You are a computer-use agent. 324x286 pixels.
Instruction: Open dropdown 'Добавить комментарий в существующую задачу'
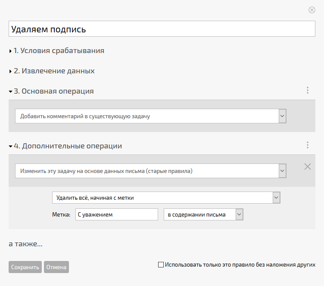pyautogui.click(x=151, y=116)
